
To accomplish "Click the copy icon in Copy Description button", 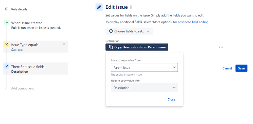I will (111, 47).
